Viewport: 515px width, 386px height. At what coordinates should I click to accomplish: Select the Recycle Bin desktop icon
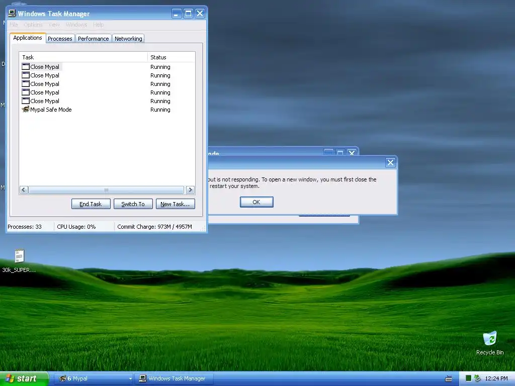point(490,338)
